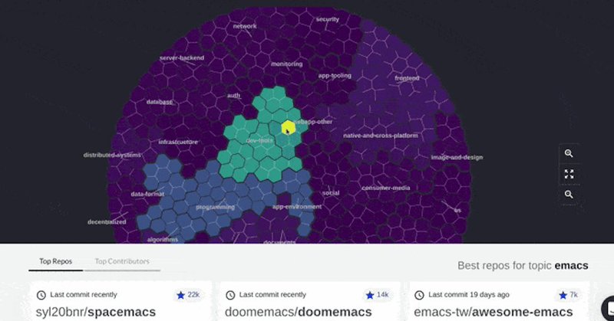Select the 'security' map label
Image resolution: width=614 pixels, height=321 pixels.
coord(328,19)
